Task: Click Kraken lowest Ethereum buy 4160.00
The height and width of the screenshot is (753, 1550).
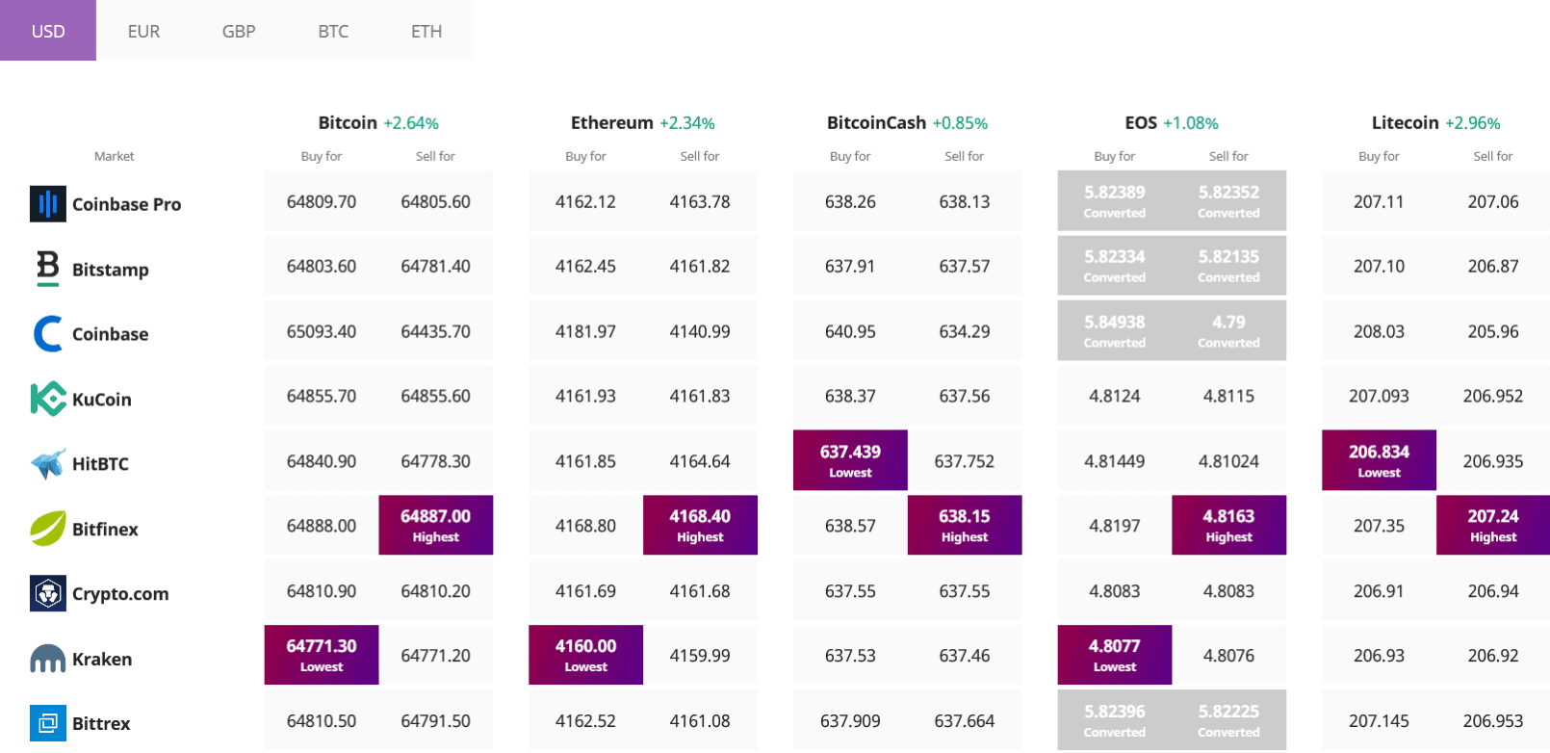Action: click(x=585, y=655)
